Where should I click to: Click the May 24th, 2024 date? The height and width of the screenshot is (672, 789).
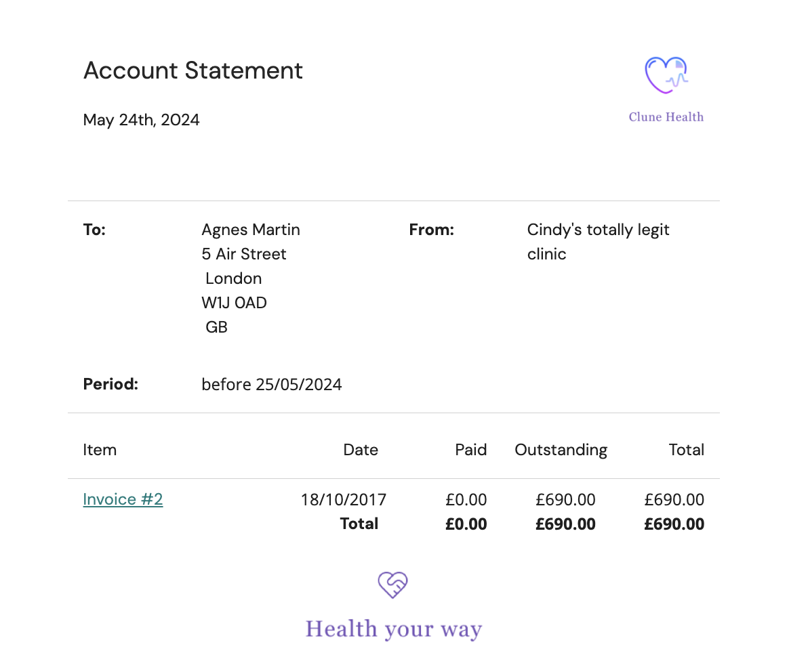(x=142, y=120)
